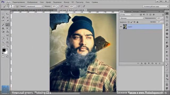The image size is (170, 95).
Task: Open the Изображение menu
Action: tap(32, 2)
